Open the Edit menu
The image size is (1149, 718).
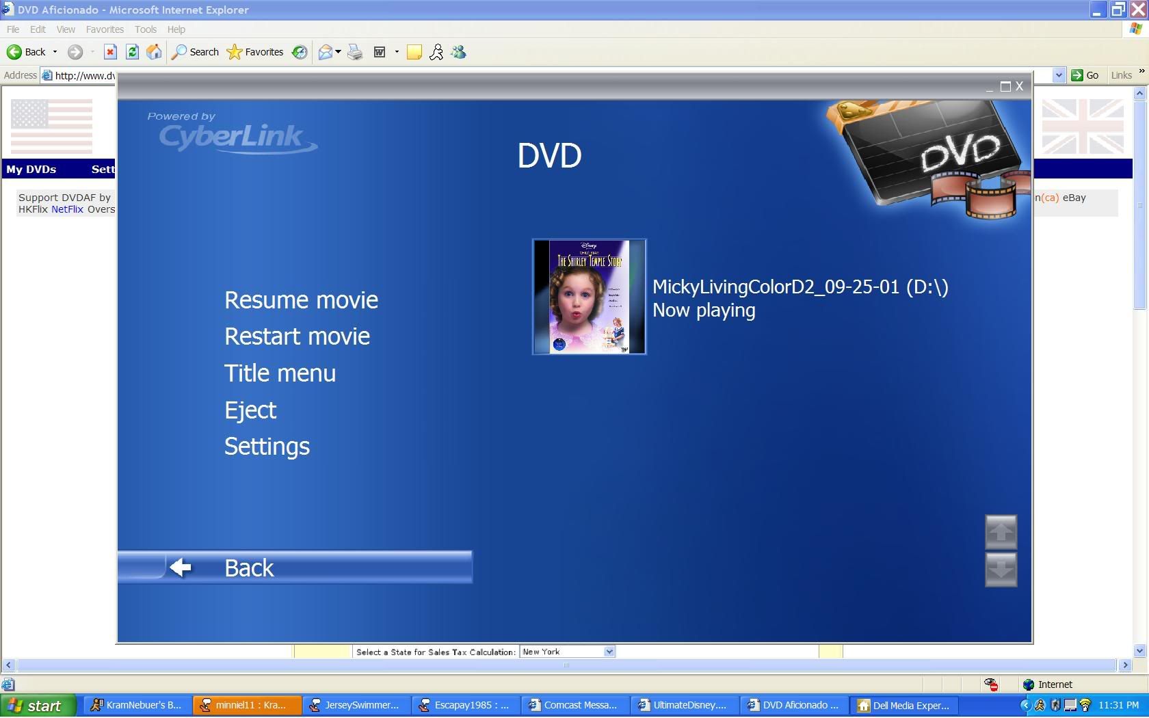(38, 29)
